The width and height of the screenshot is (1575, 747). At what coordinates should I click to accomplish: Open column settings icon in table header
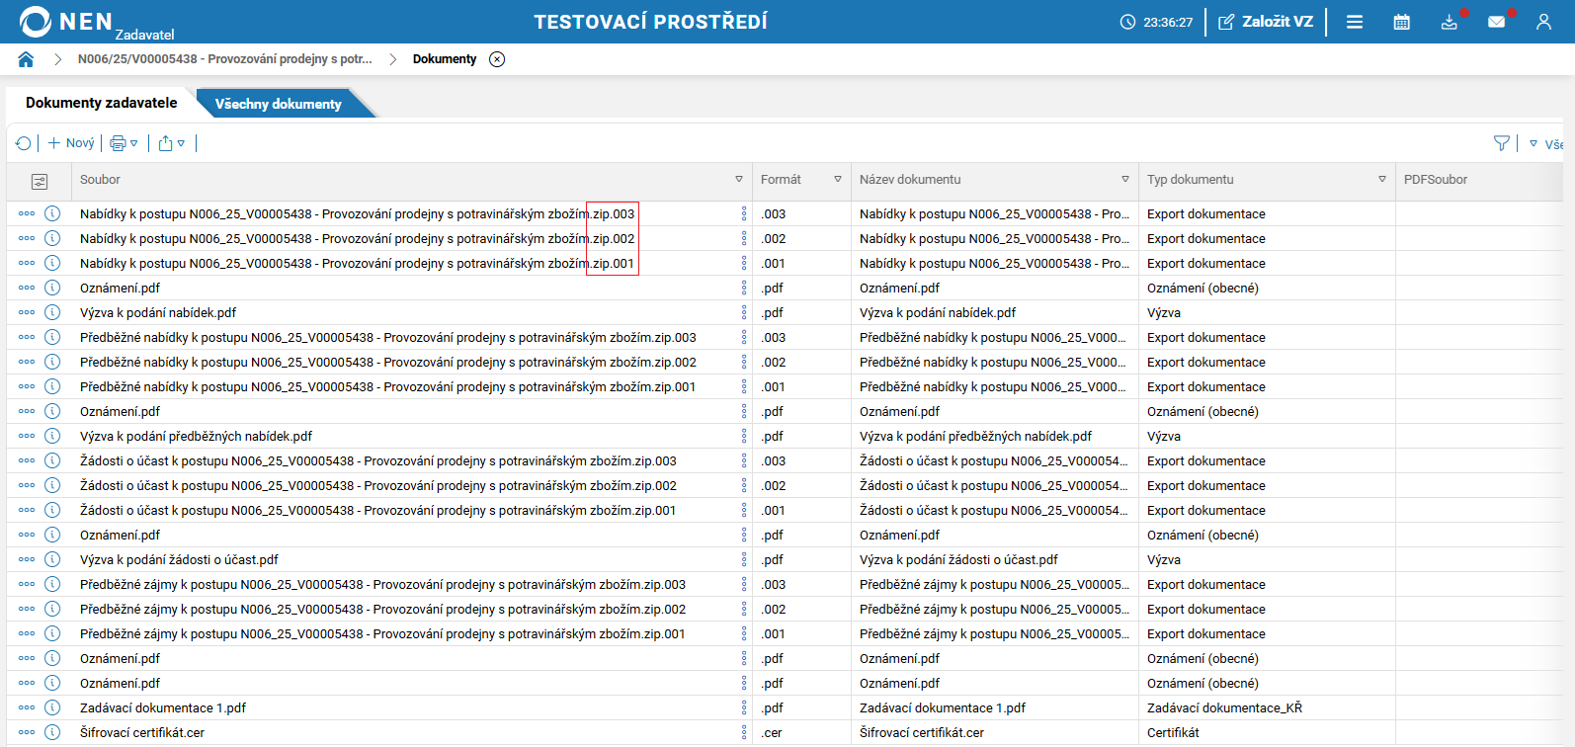pos(40,181)
